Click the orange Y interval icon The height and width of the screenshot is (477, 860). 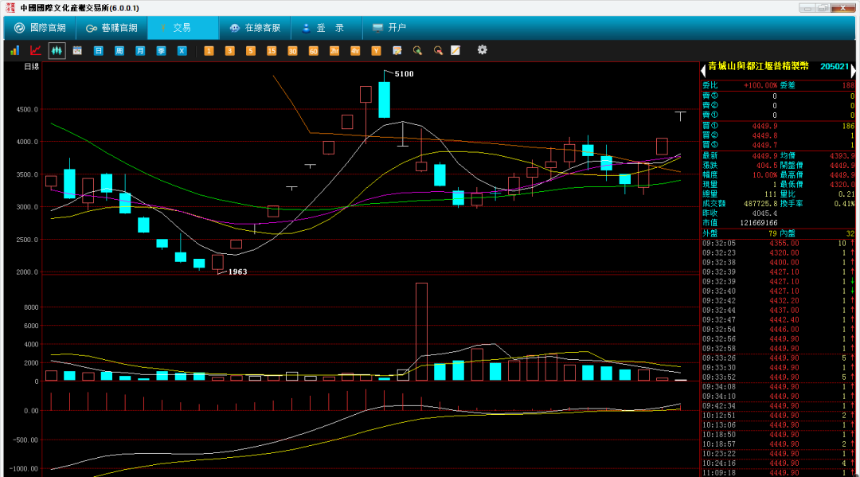pos(376,50)
